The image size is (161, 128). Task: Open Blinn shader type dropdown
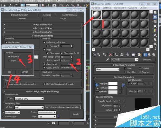point(108,69)
